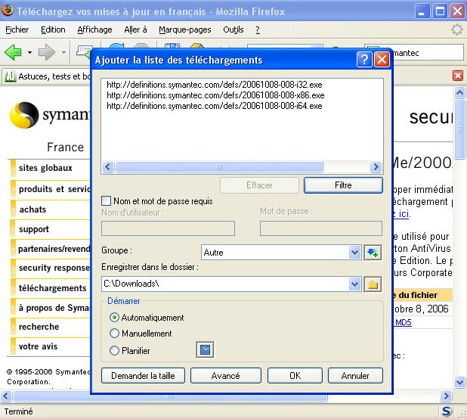Click the produits et services sidebar link

pyautogui.click(x=54, y=189)
